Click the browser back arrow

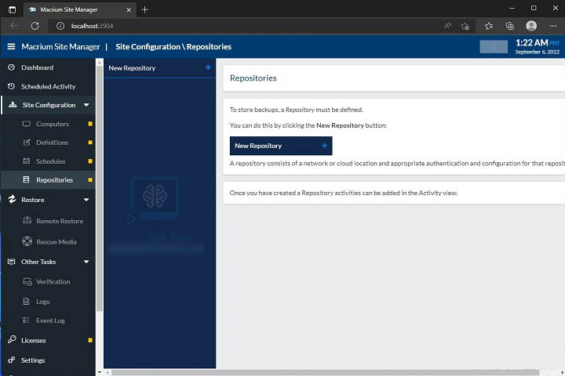14,26
